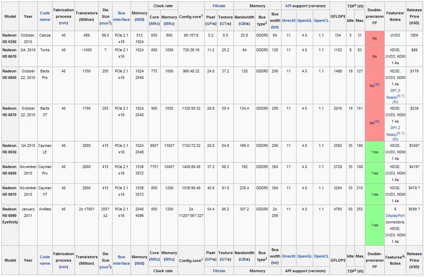Click the 1120:56:32 config core value
The image size is (424, 277).
coord(191,109)
